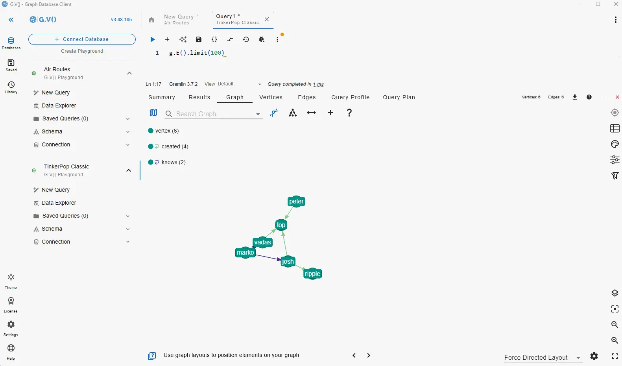
Task: Click Create Playground link
Action: (82, 51)
